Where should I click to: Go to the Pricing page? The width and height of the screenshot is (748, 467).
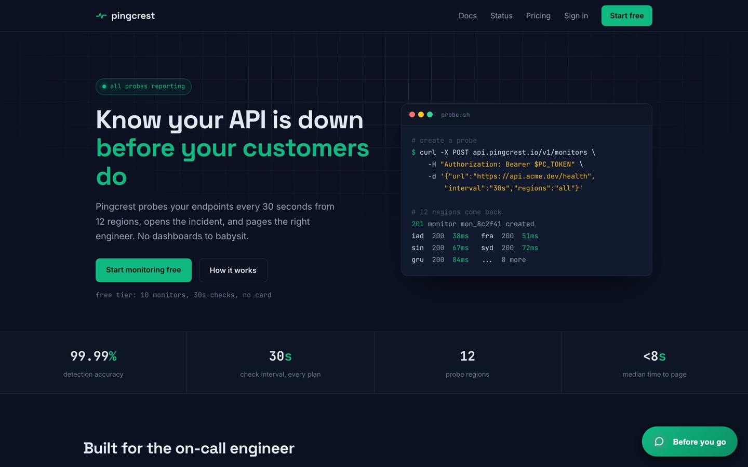coord(538,16)
